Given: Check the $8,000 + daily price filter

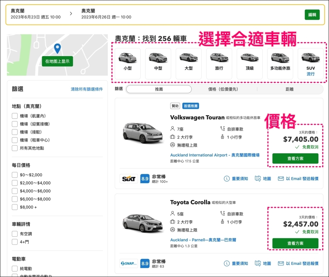Looking at the screenshot, I should (x=15, y=207).
